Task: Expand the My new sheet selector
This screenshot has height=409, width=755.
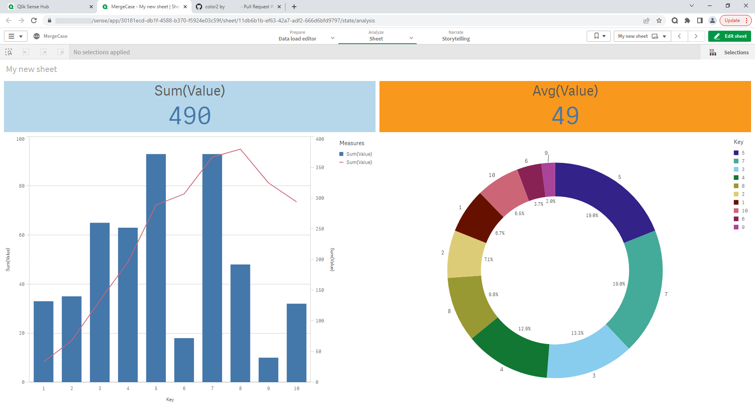Action: pos(642,36)
